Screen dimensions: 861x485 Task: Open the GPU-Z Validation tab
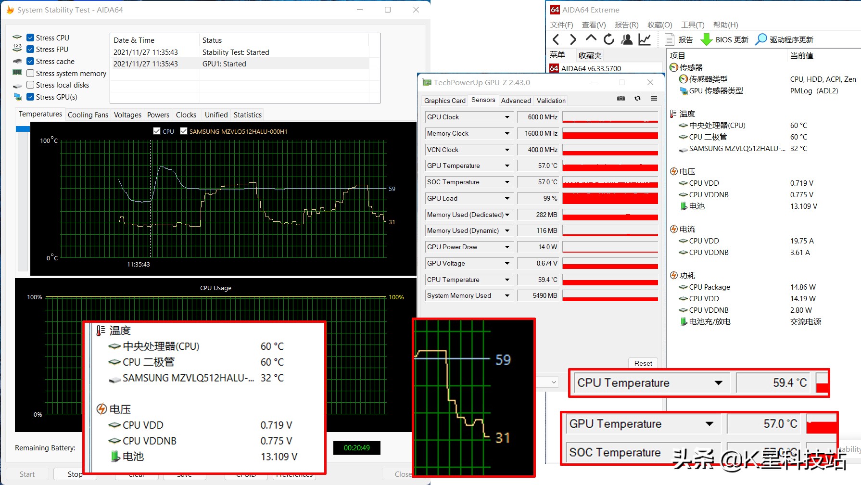[x=551, y=101]
